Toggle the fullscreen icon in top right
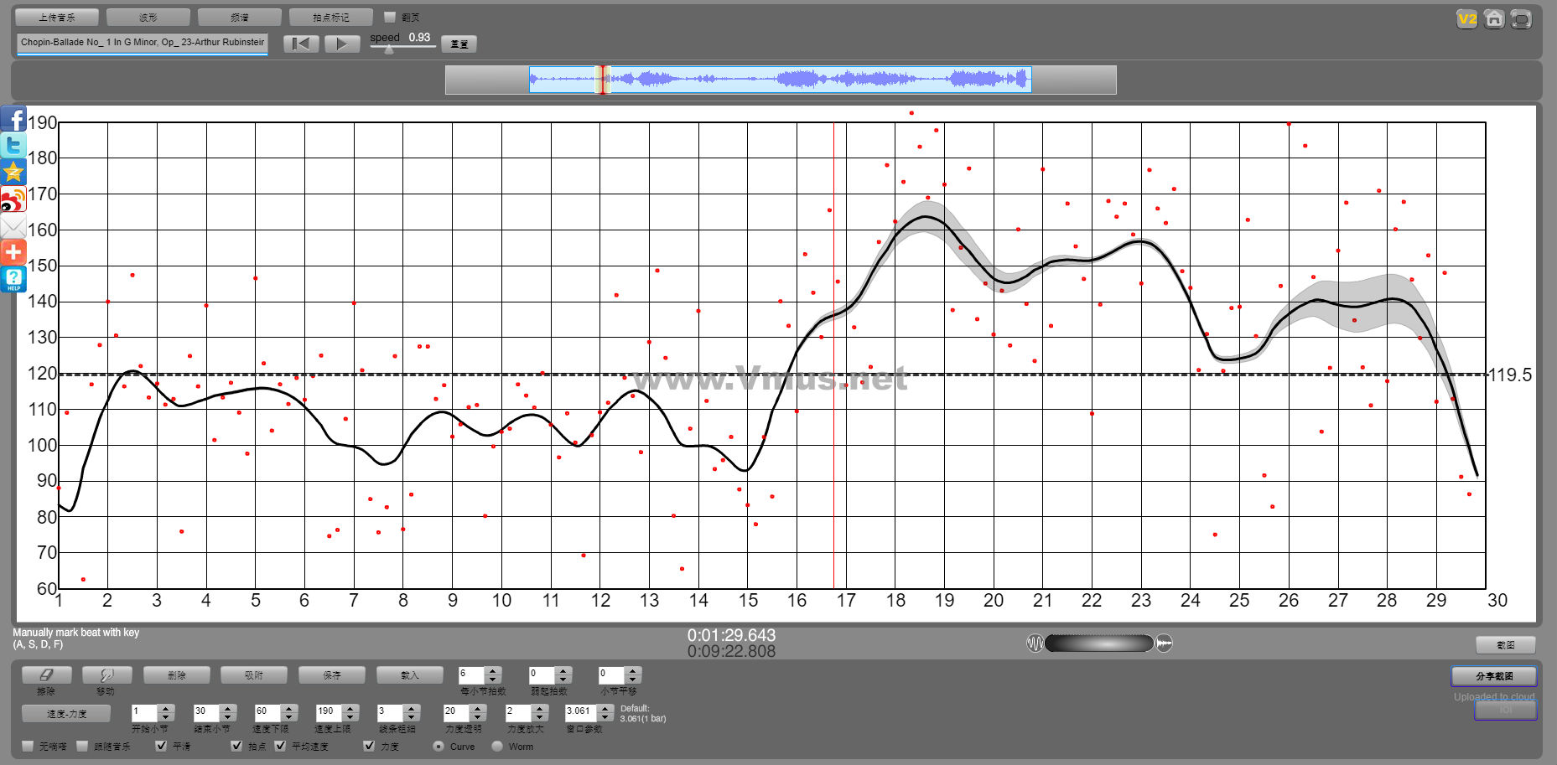Image resolution: width=1557 pixels, height=765 pixels. 1521,19
